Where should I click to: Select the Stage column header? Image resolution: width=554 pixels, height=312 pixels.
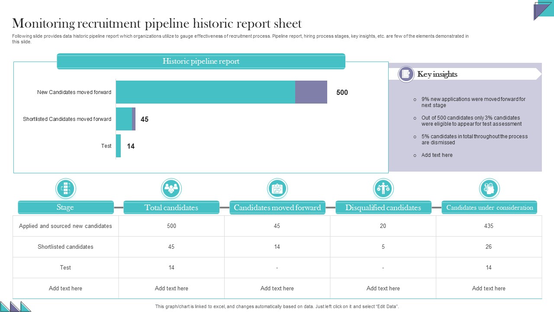(65, 208)
